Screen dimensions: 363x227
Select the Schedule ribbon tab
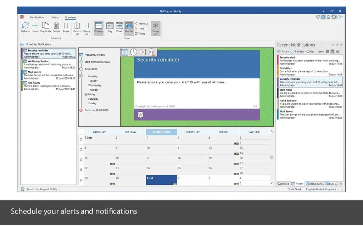click(70, 17)
